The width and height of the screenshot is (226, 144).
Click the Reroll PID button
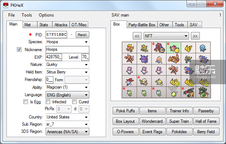click(x=82, y=35)
